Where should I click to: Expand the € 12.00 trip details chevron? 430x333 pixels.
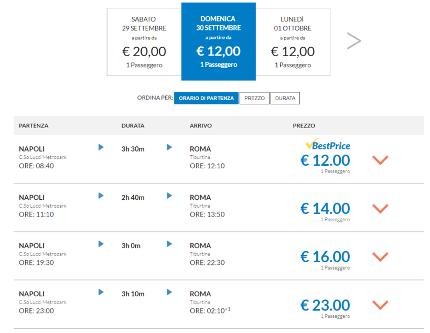tap(380, 160)
